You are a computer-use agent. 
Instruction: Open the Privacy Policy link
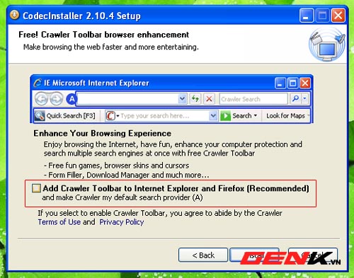tap(122, 222)
